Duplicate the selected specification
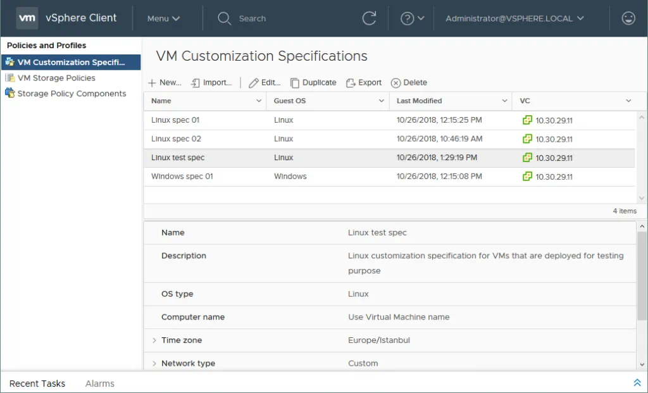Image resolution: width=648 pixels, height=393 pixels. pos(313,83)
